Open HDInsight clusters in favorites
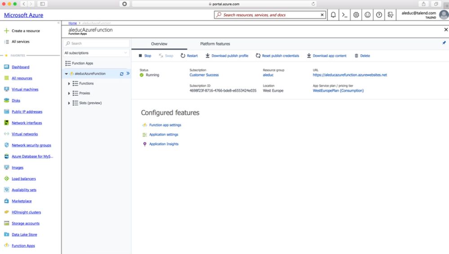Image resolution: width=449 pixels, height=254 pixels. point(26,212)
